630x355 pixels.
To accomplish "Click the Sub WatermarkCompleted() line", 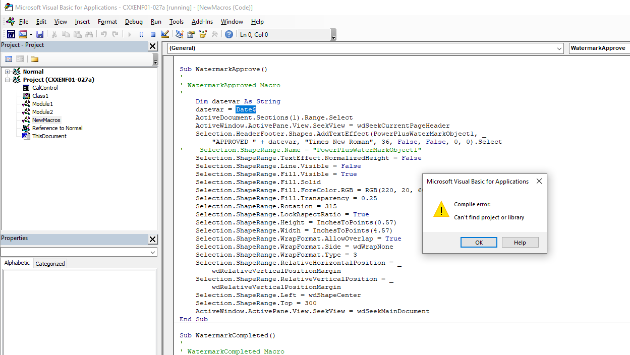I will click(228, 335).
